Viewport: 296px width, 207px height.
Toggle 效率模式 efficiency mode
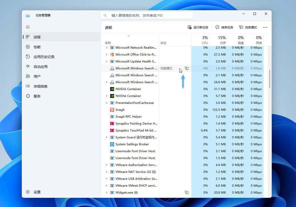pos(248,27)
